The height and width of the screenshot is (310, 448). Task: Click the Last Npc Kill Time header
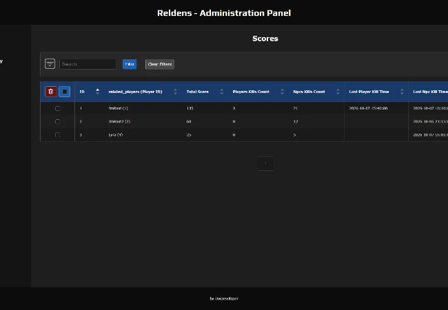[430, 92]
